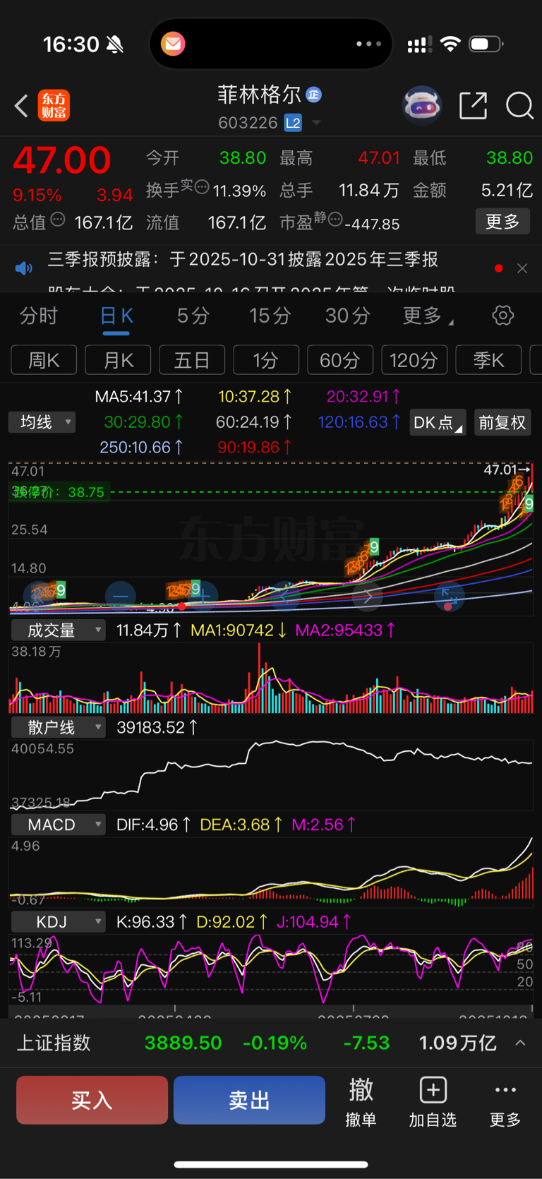Open the 成交量 indicator dropdown
542x1179 pixels.
[58, 630]
